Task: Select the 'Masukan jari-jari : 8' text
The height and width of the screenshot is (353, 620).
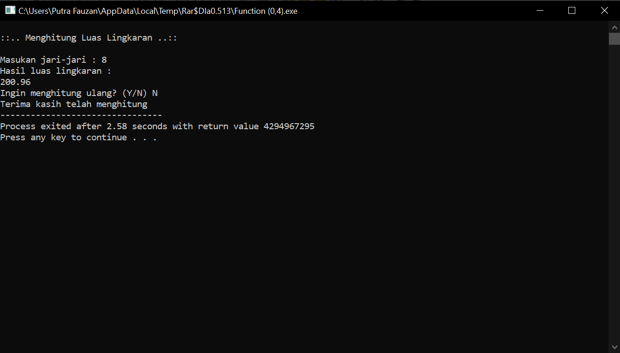Action: 53,60
